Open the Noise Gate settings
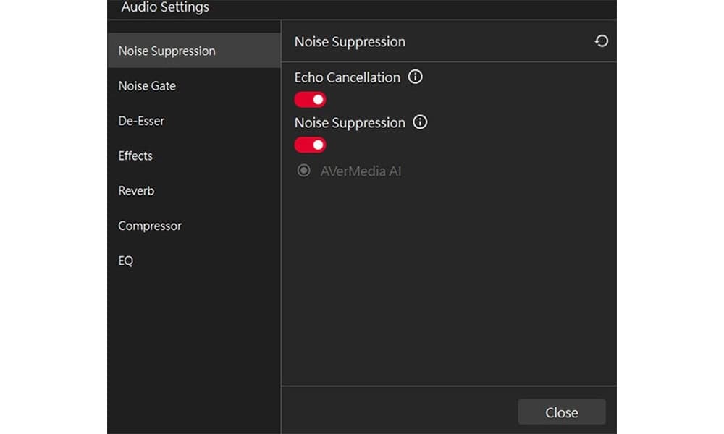724x434 pixels. coord(147,85)
